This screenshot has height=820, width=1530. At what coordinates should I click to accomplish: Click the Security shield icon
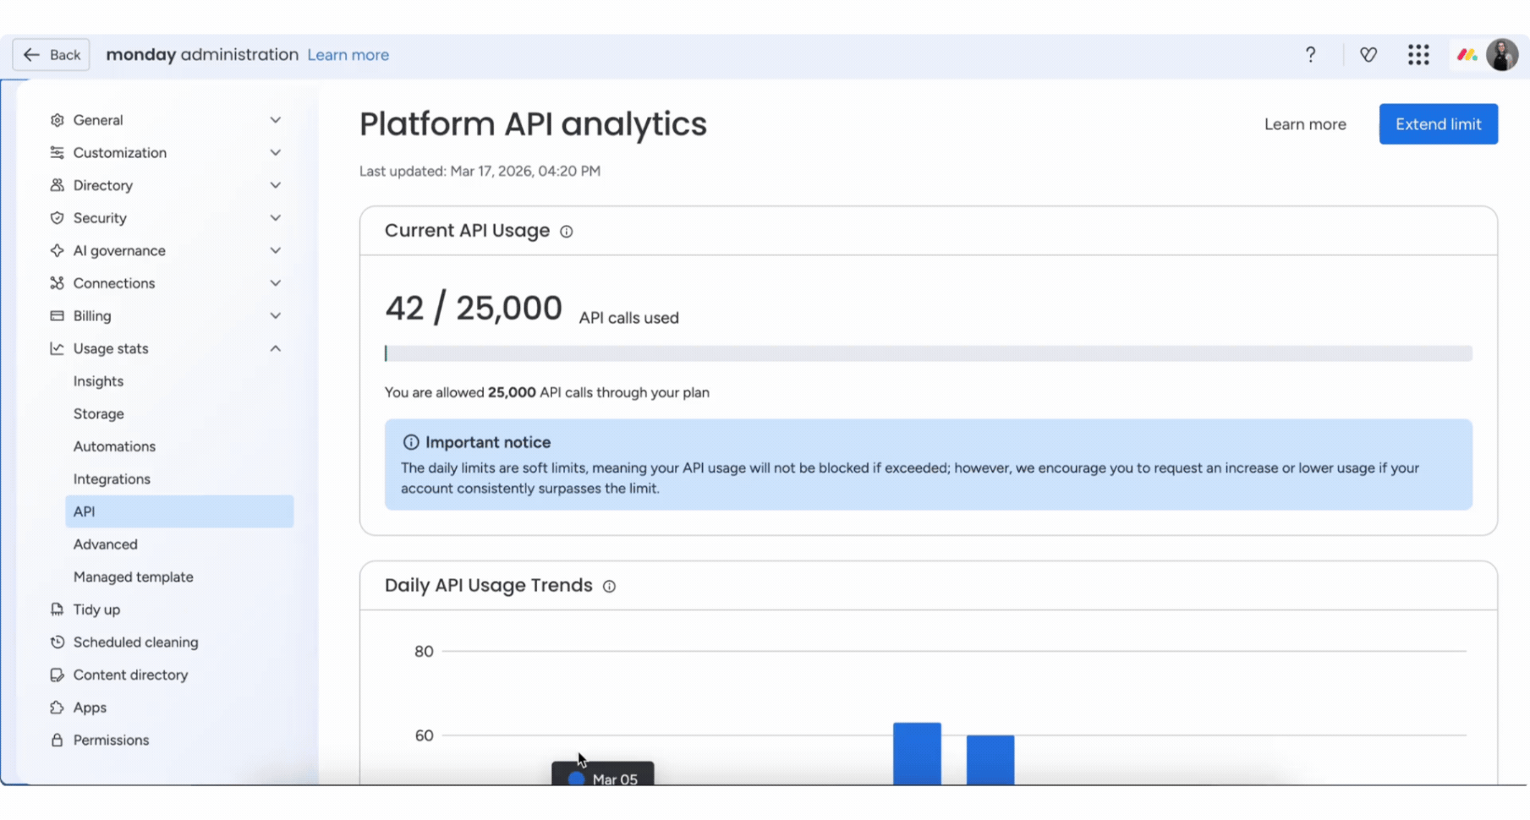[x=57, y=218]
